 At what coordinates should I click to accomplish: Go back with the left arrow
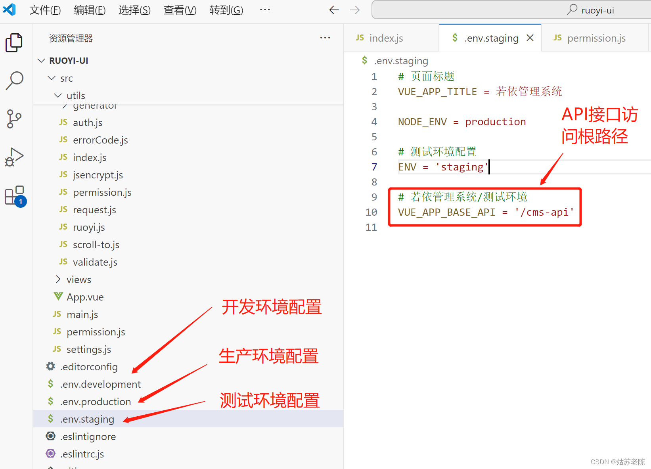click(334, 10)
